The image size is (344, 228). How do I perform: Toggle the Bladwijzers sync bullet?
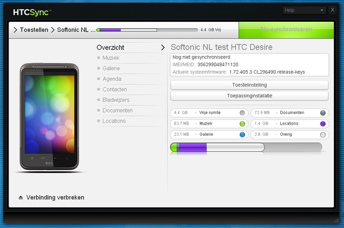pyautogui.click(x=99, y=100)
